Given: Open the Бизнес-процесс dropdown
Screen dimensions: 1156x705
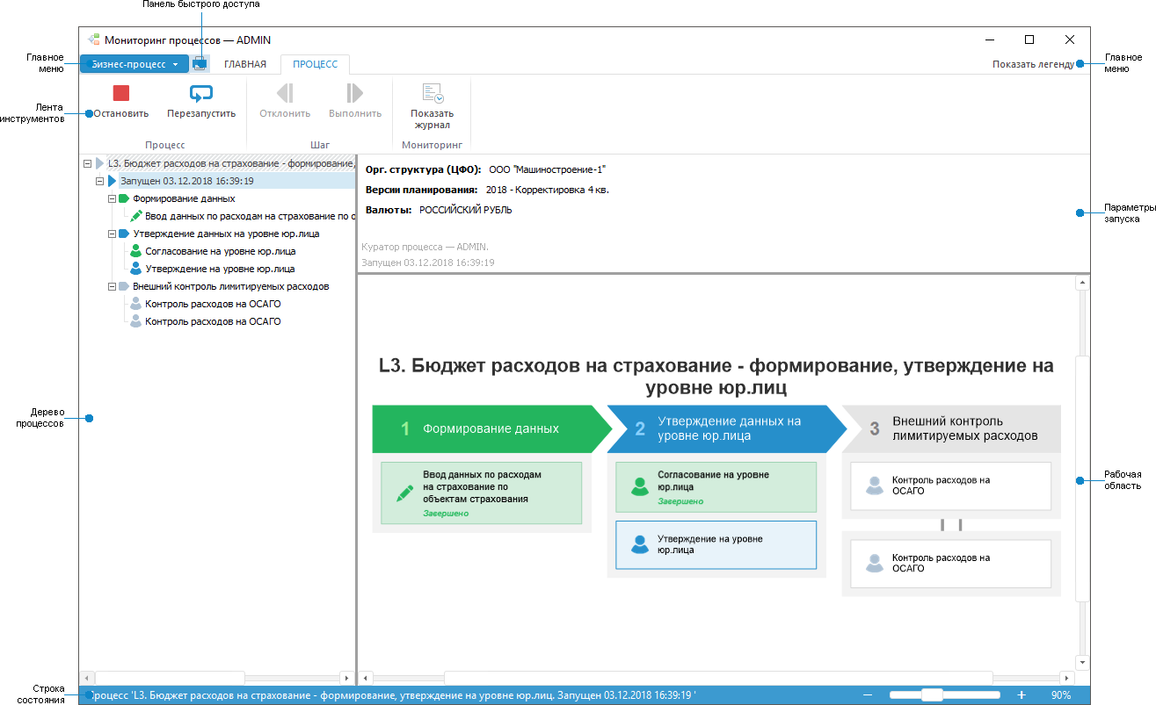Looking at the screenshot, I should 134,63.
